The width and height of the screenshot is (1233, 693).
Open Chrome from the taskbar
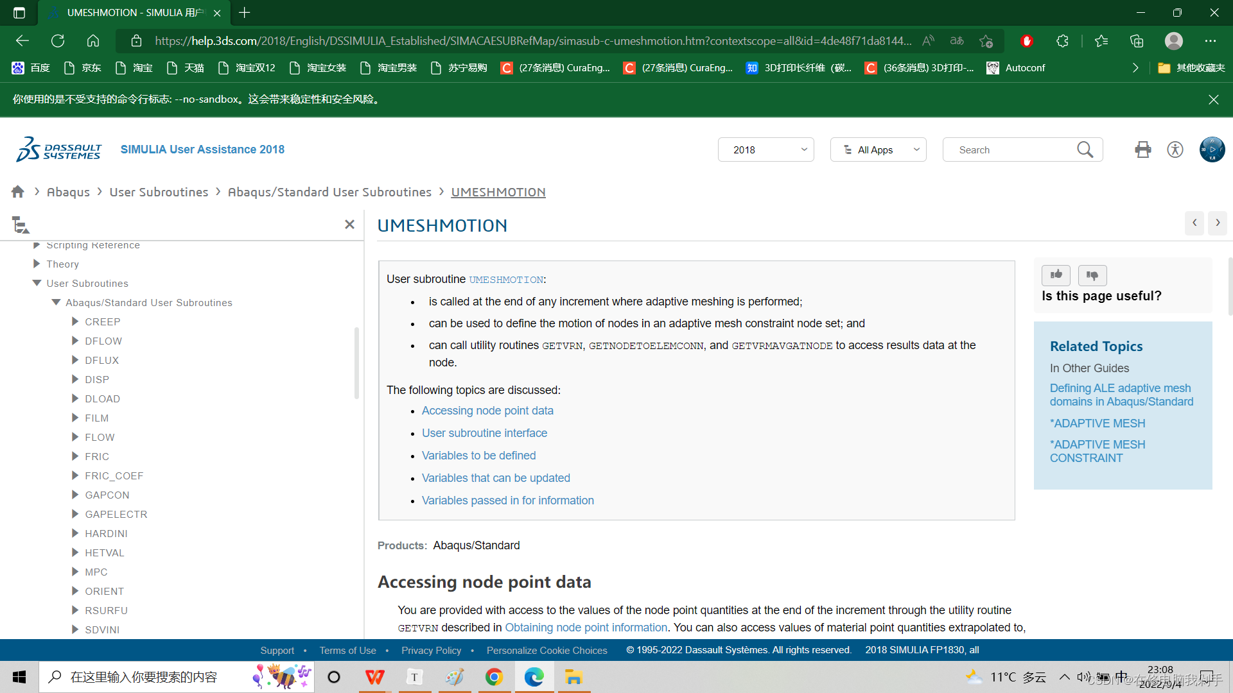(494, 677)
